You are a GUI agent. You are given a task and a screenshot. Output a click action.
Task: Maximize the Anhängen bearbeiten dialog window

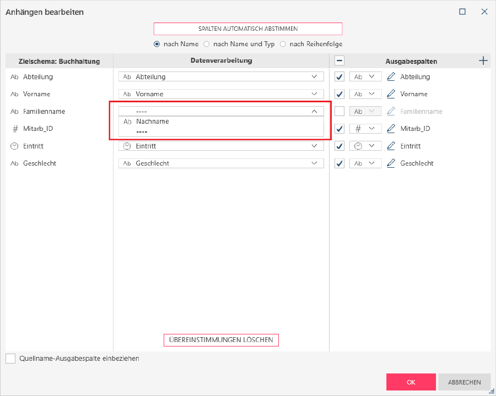(462, 12)
